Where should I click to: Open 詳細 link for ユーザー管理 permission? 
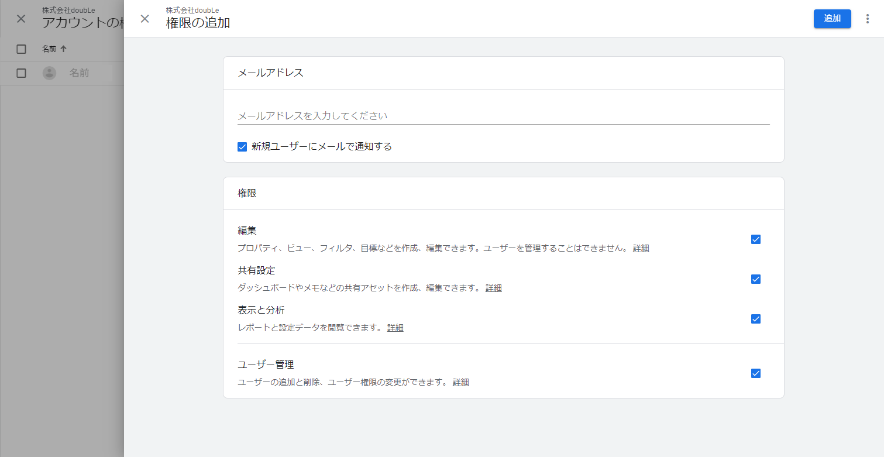click(460, 382)
